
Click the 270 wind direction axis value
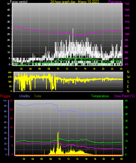[x=10, y=77]
